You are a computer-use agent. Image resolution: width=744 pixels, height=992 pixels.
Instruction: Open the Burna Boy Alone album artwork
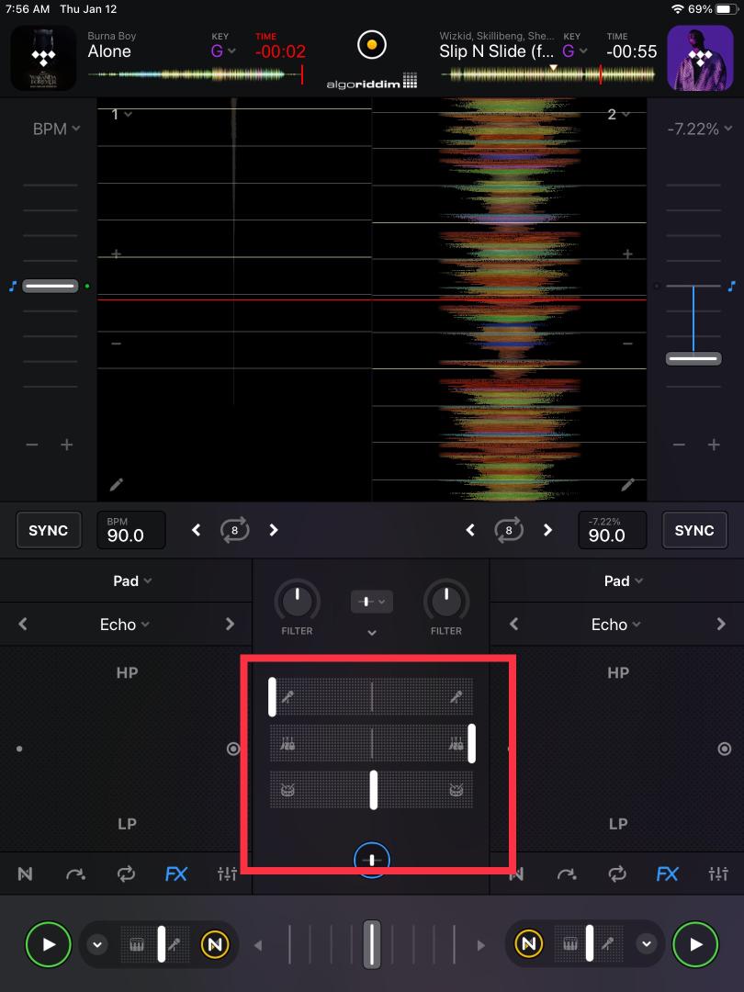tap(43, 58)
